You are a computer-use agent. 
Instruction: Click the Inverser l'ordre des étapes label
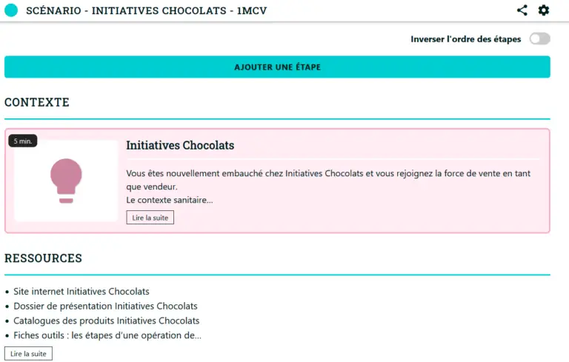coord(465,39)
